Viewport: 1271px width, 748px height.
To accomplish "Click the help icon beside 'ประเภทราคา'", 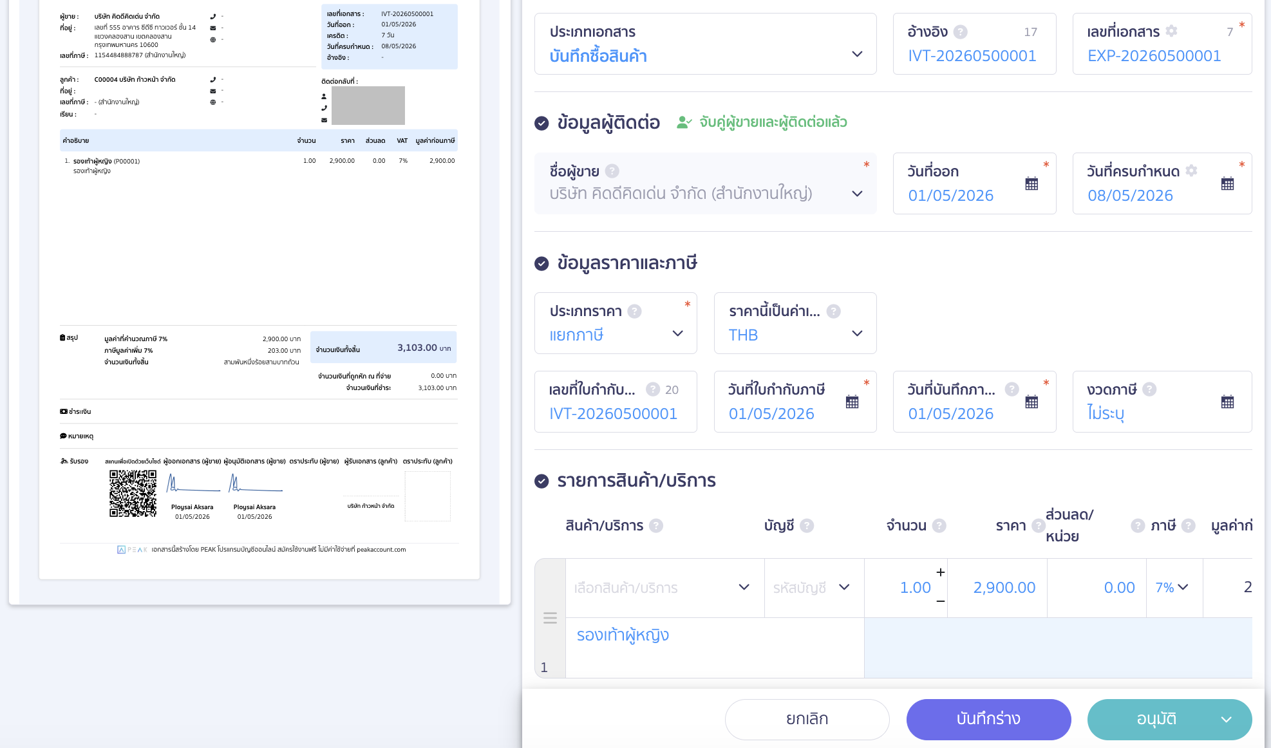I will pyautogui.click(x=634, y=311).
